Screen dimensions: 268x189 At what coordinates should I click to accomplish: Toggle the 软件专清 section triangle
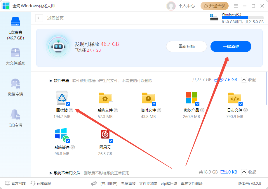click(x=51, y=81)
